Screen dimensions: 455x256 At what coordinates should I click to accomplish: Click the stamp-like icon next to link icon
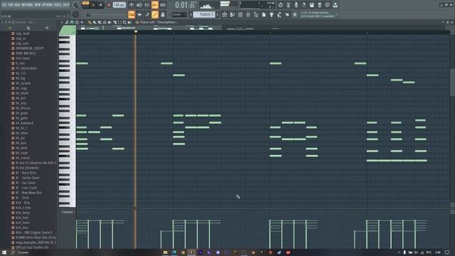tap(163, 14)
